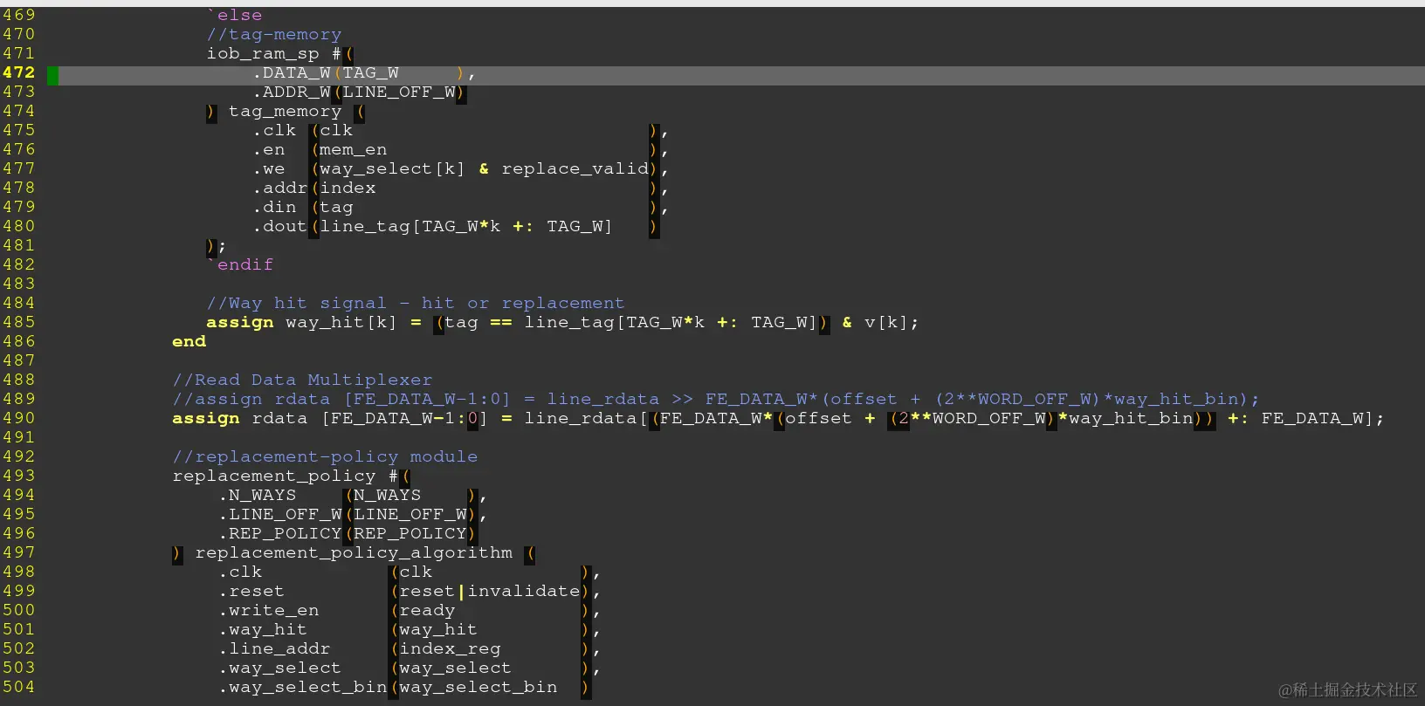Image resolution: width=1425 pixels, height=706 pixels.
Task: Click the assign keyword on line 490
Action: [x=206, y=418]
